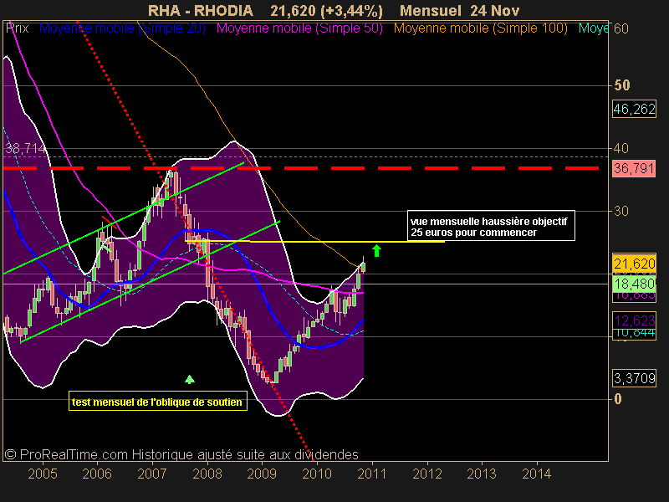Click the 60 mark on the price axis
This screenshot has height=502, width=669.
[621, 29]
